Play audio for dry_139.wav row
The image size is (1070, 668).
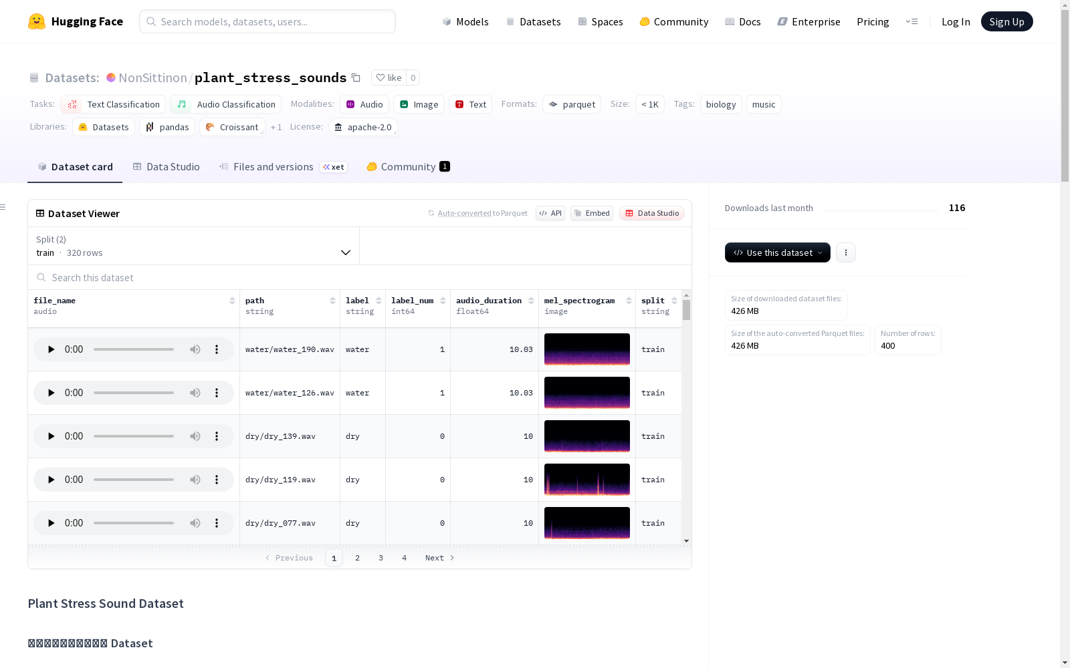(x=51, y=436)
